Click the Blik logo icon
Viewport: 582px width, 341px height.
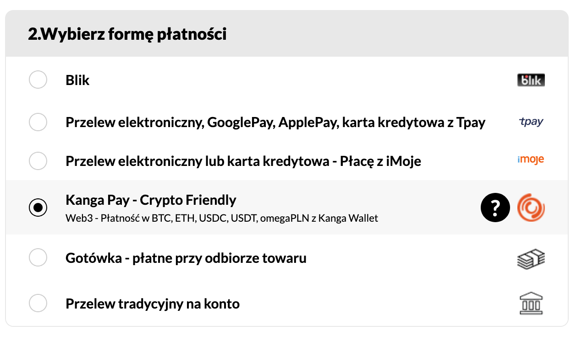point(531,80)
